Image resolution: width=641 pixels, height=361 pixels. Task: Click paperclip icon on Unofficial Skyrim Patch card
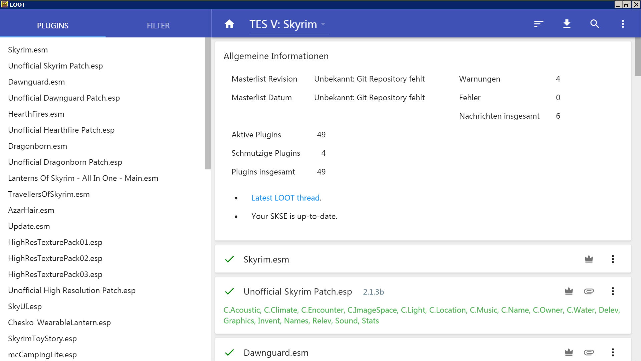589,291
